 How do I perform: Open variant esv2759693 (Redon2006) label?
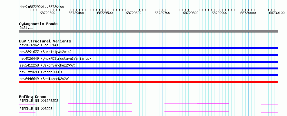(x=41, y=72)
